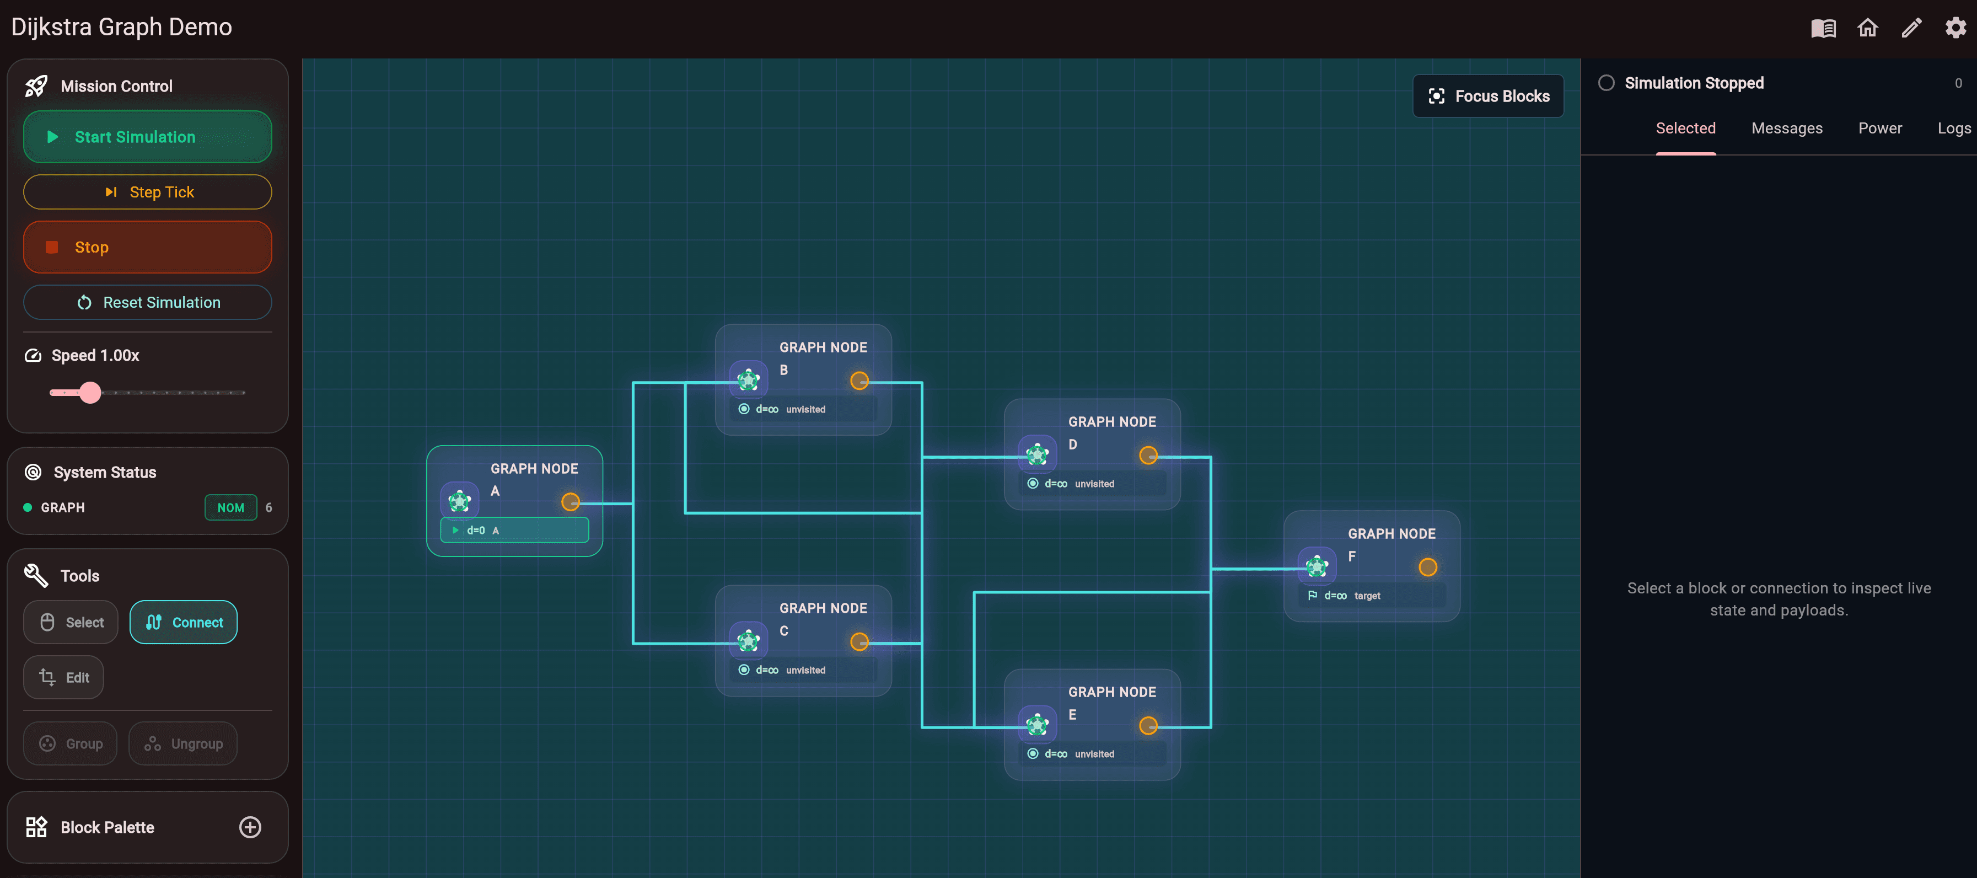Open the pencil edit icon in header
The height and width of the screenshot is (878, 1977).
pos(1911,28)
